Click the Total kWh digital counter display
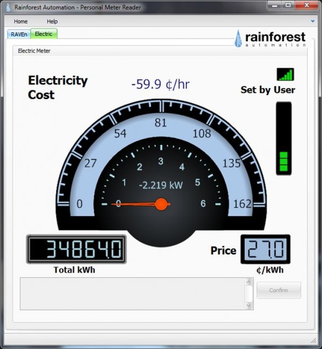322x349 pixels. [x=76, y=249]
